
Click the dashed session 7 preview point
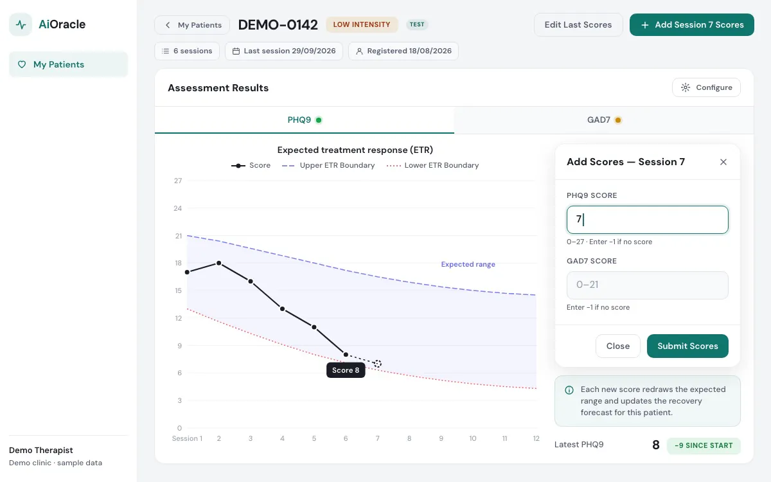(378, 364)
